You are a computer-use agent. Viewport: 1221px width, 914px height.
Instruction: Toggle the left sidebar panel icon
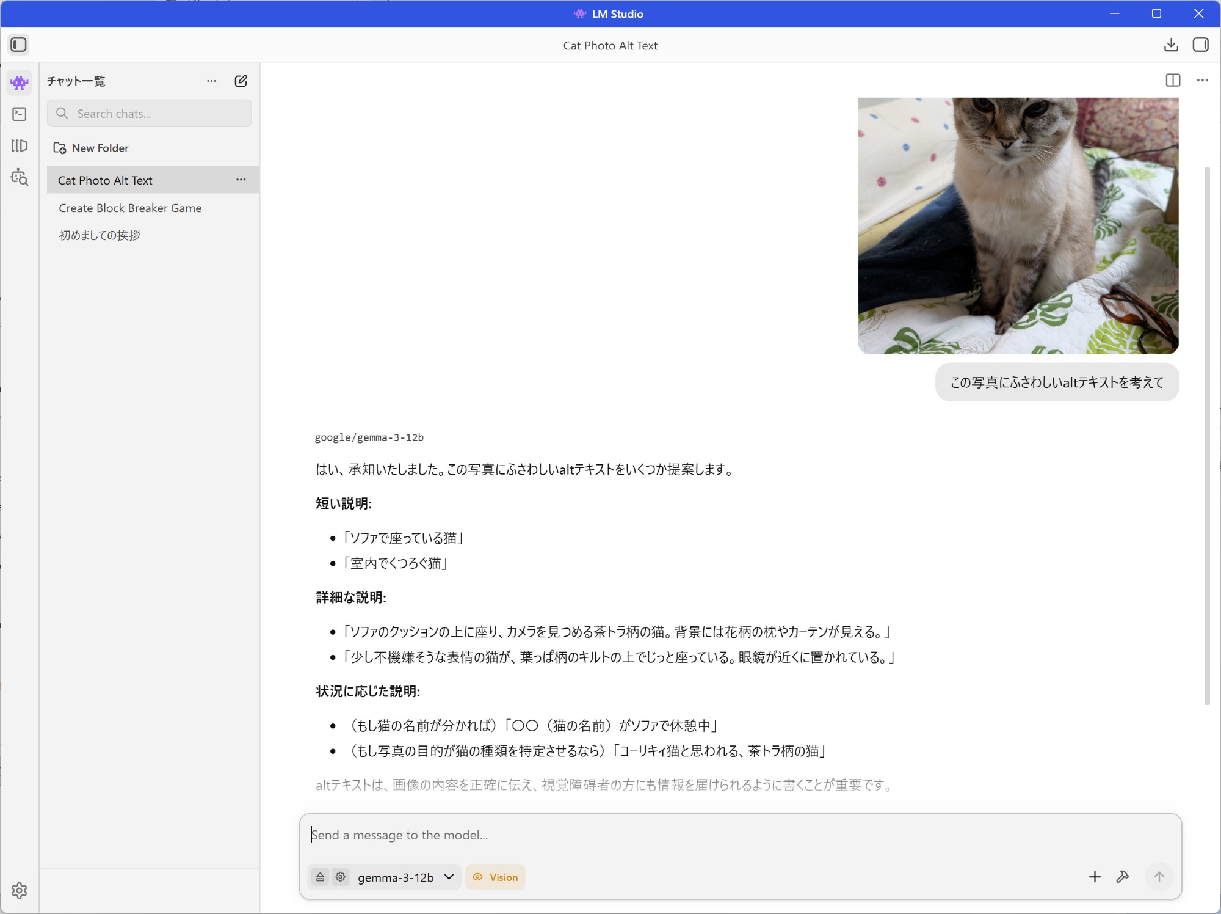point(18,45)
